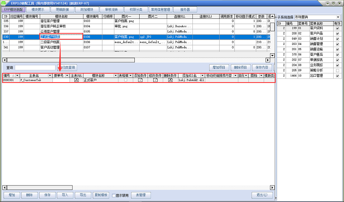Click the 增加项目 button
Image resolution: width=344 pixels, height=202 pixels.
point(221,67)
